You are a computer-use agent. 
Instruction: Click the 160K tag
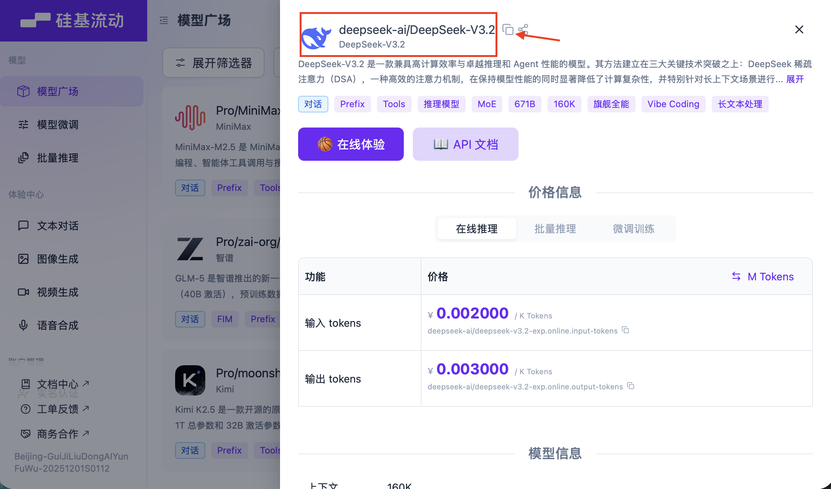pyautogui.click(x=564, y=104)
